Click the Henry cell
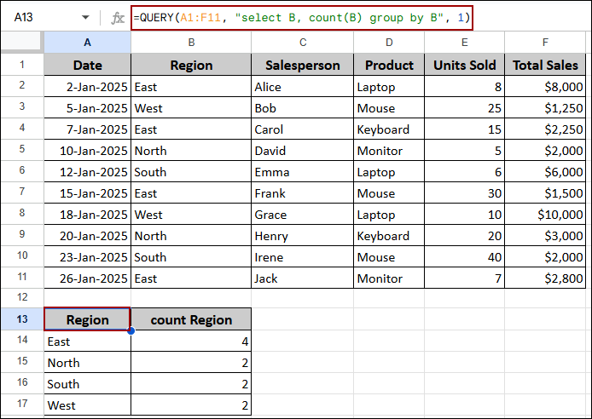The width and height of the screenshot is (592, 419). point(303,236)
